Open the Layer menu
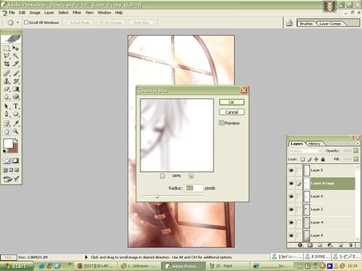 [49, 12]
